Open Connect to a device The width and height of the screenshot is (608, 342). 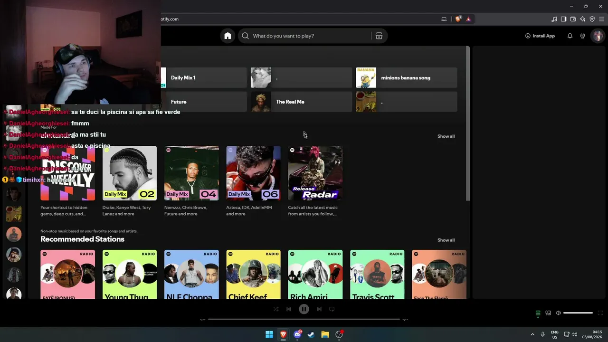click(x=548, y=313)
